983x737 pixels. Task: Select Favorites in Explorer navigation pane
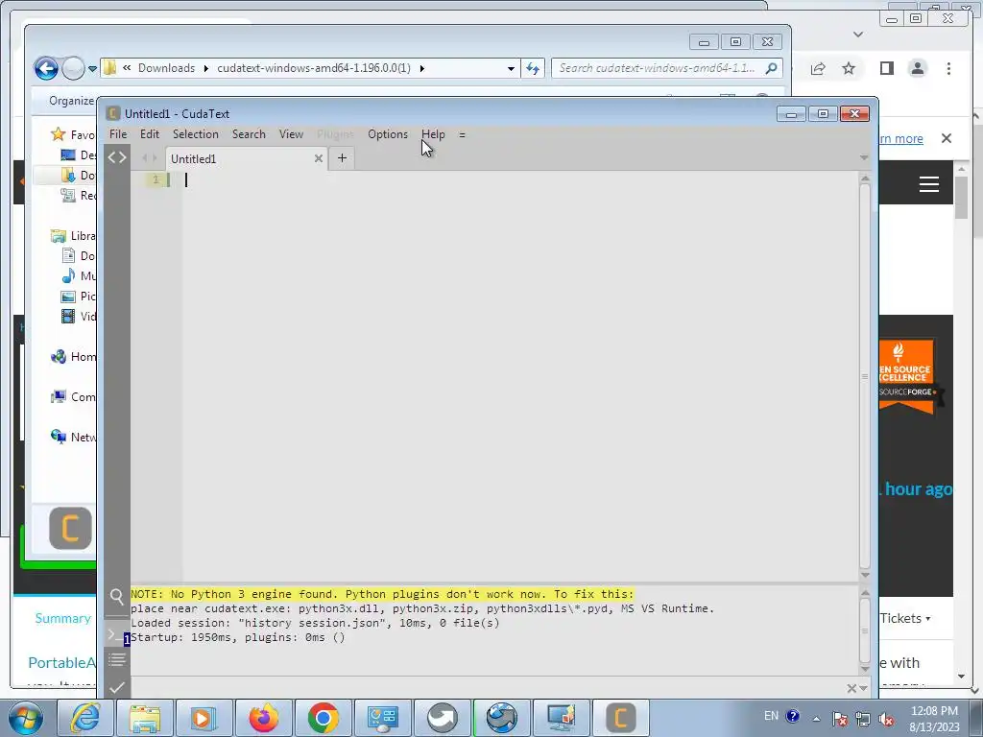tap(73, 134)
